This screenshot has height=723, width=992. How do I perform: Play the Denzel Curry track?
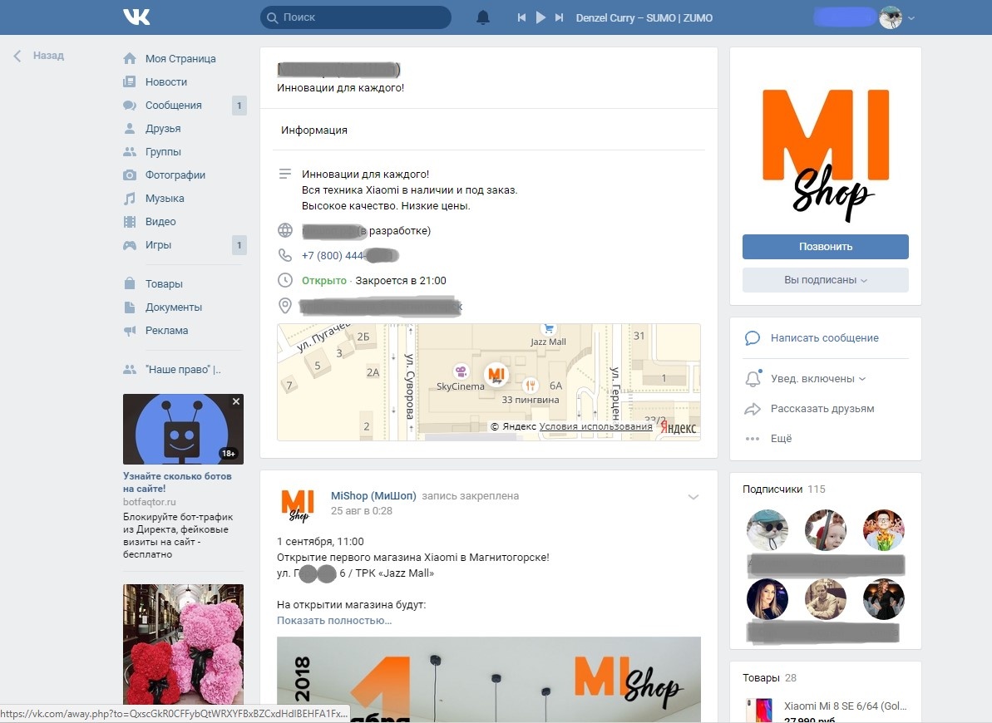pos(540,17)
